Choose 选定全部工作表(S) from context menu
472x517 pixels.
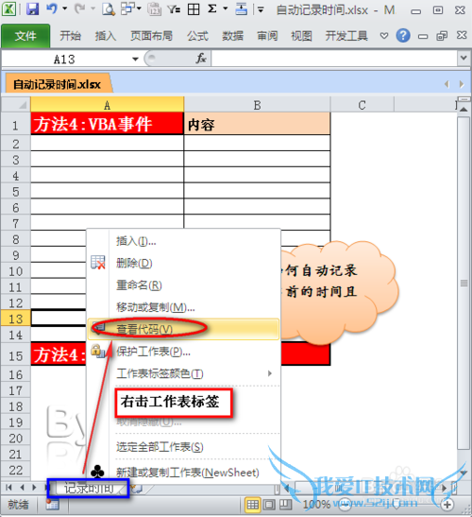[183, 447]
